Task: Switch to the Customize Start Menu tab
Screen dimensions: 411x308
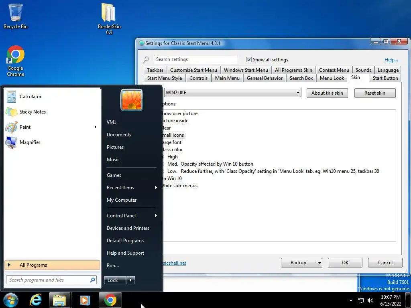Action: (x=194, y=70)
